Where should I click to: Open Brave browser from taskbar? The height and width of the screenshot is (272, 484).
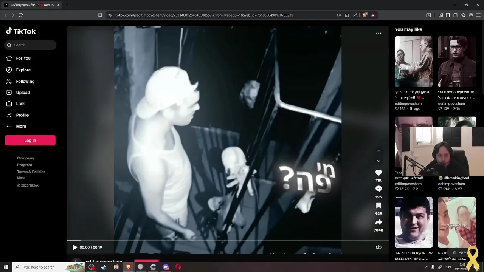(129, 267)
